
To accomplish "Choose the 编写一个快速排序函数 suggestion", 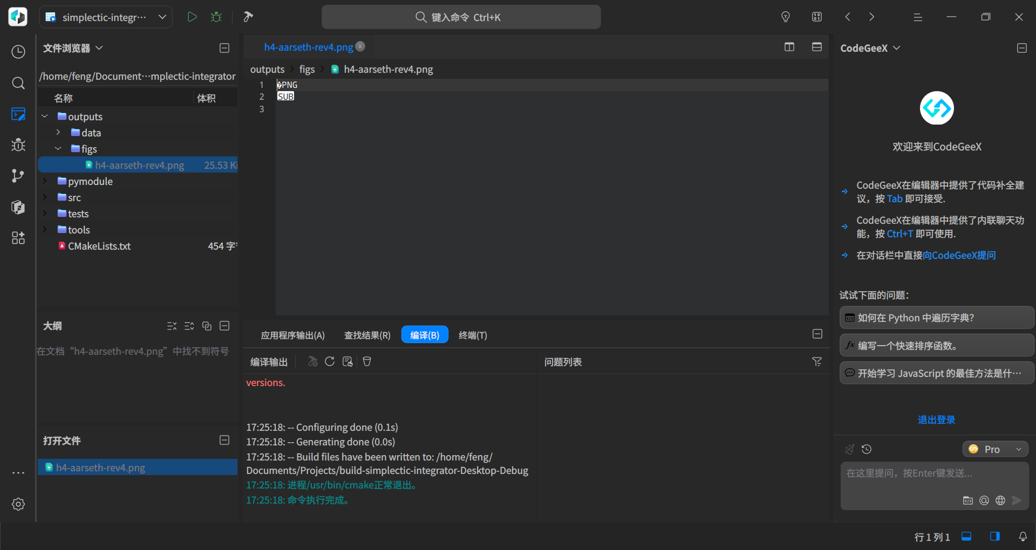I will click(937, 345).
